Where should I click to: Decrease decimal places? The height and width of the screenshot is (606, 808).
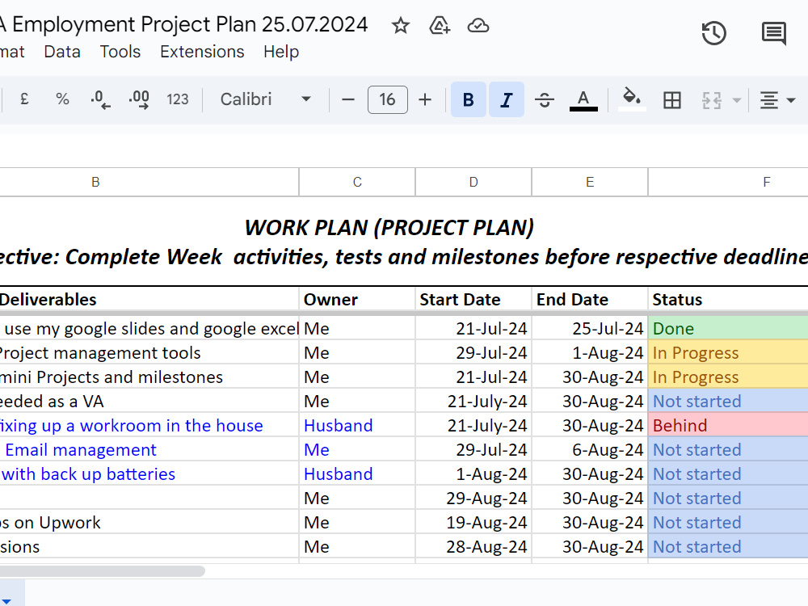100,99
